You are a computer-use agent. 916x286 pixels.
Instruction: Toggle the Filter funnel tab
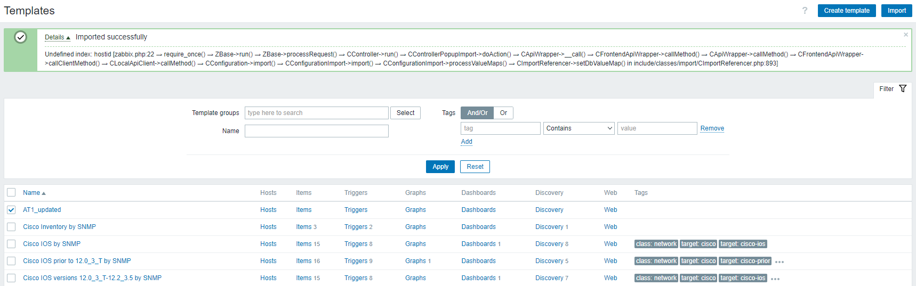tap(892, 89)
